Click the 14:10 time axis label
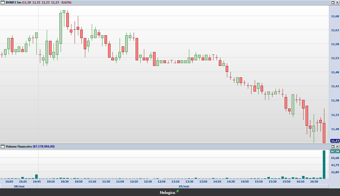The height and width of the screenshot is (196, 340). coord(217,182)
